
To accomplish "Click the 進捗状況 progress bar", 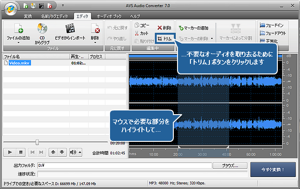I will pos(142,174).
